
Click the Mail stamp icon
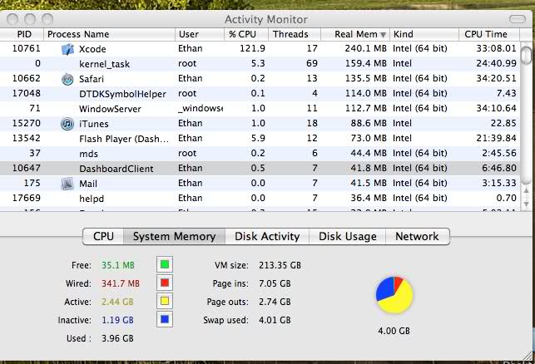(67, 184)
